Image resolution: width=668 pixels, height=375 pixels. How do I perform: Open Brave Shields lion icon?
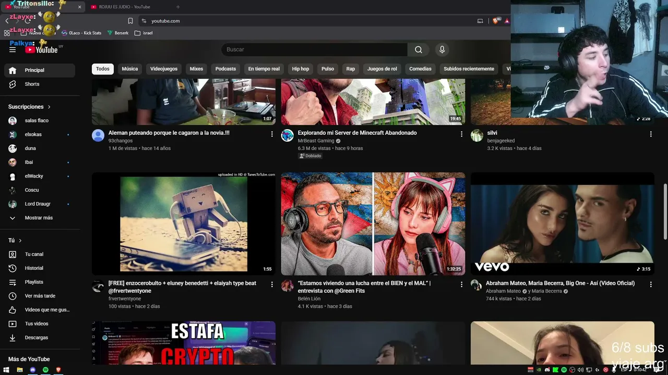coord(496,21)
